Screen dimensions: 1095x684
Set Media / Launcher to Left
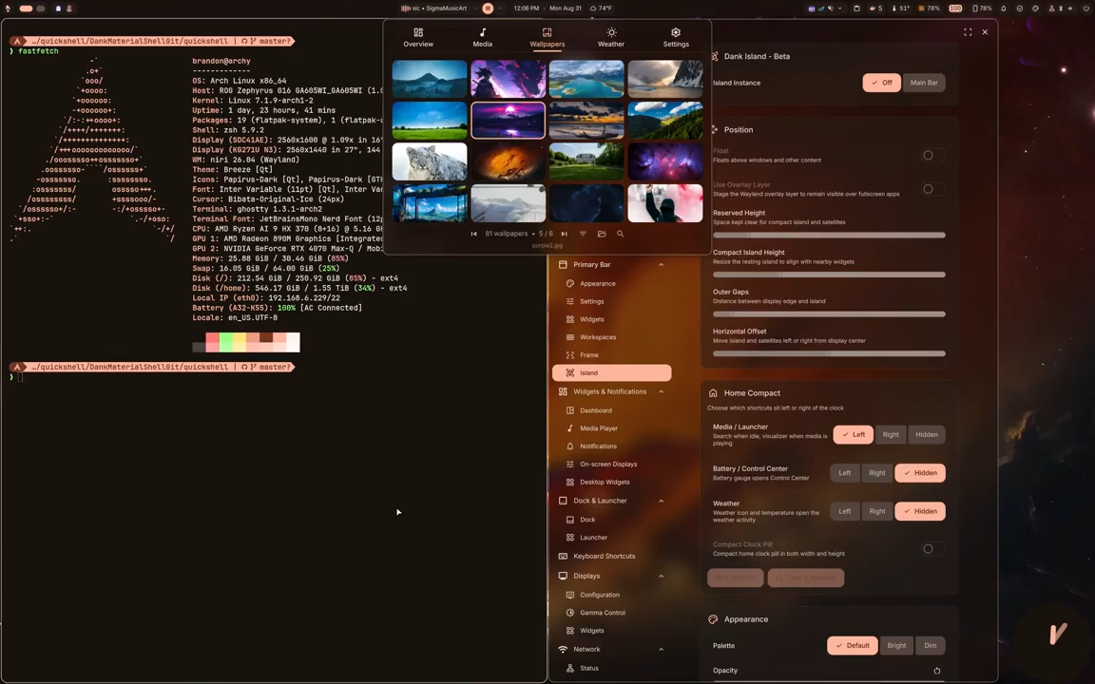pyautogui.click(x=853, y=434)
